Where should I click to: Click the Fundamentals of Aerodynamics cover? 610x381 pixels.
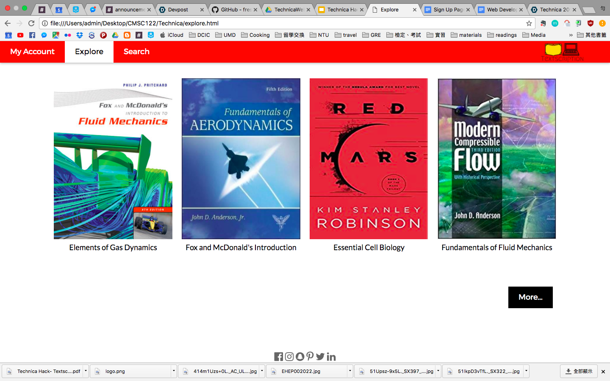pyautogui.click(x=241, y=159)
